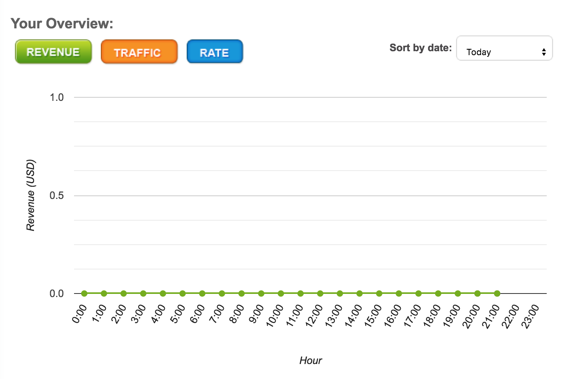Click the green dot at 6:00
The height and width of the screenshot is (379, 579).
coord(202,294)
